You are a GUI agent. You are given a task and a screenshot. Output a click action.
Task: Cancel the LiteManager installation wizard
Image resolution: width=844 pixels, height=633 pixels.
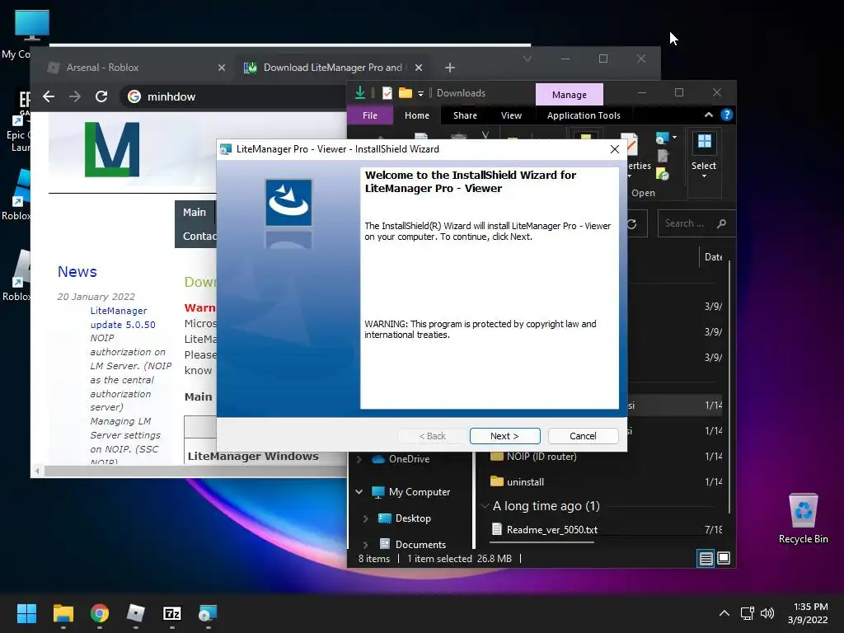tap(583, 436)
